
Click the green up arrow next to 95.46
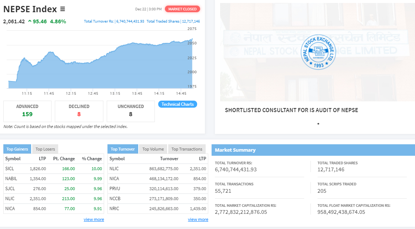(30, 21)
